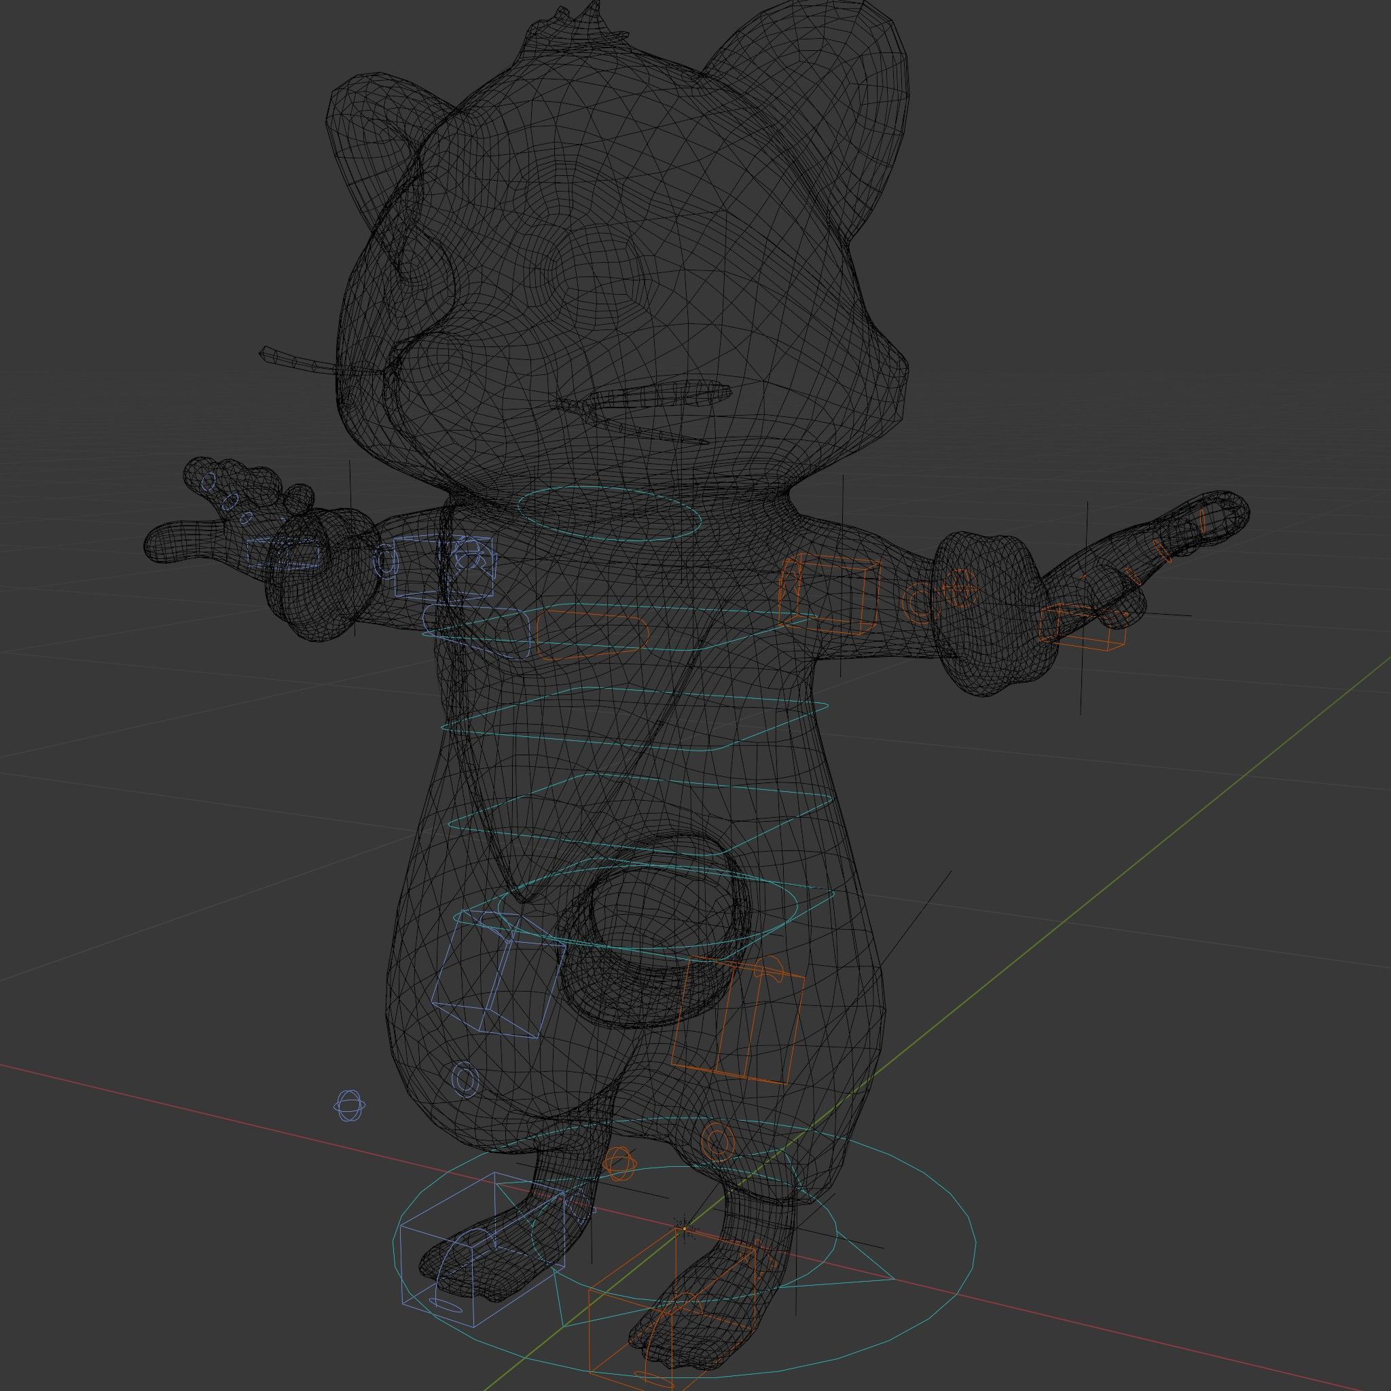Select the orange hand box control
The image size is (1391, 1391).
tap(1083, 627)
